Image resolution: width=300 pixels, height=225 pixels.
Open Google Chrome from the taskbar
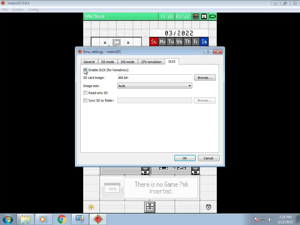coord(62,219)
